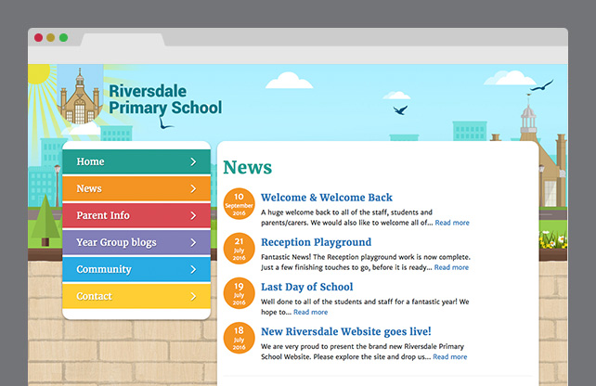Select the Contact menu item
Screen dimensions: 596x386
(94, 297)
